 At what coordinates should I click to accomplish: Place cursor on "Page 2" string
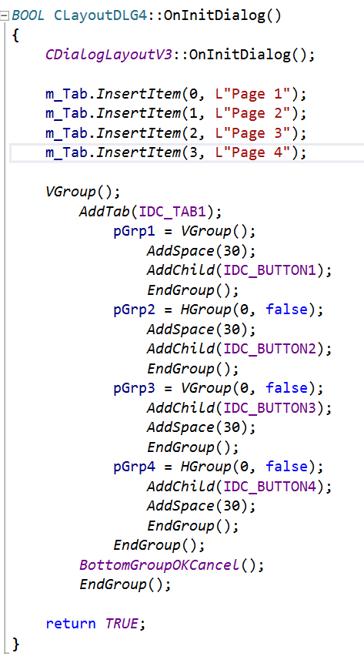click(x=253, y=113)
